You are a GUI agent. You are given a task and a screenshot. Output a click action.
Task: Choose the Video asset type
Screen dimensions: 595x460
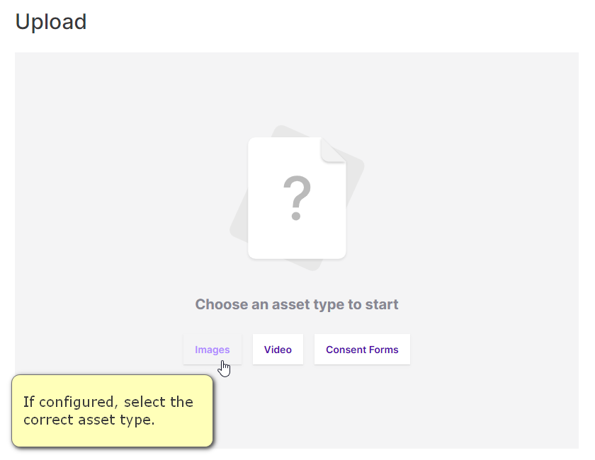pos(278,350)
